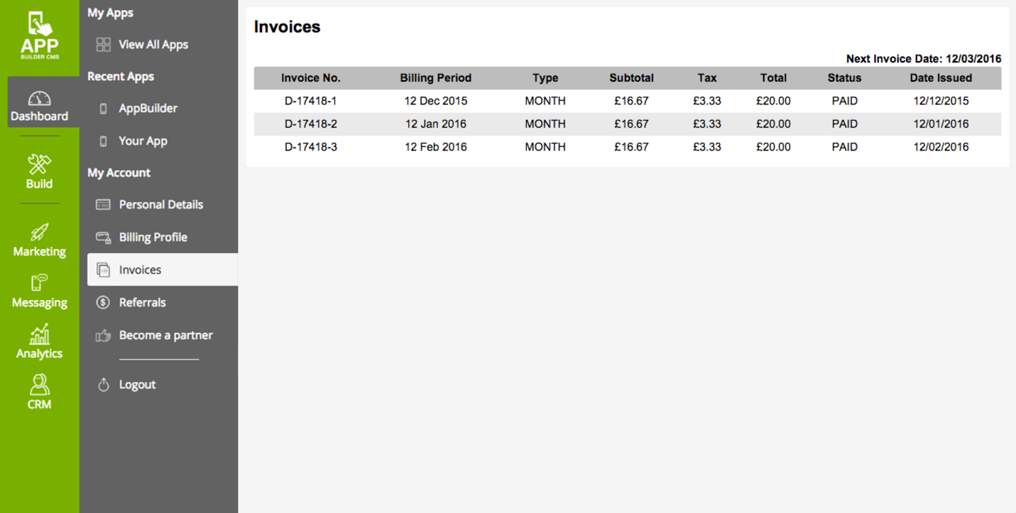The height and width of the screenshot is (513, 1016).
Task: Open Personal Details page
Action: [160, 204]
